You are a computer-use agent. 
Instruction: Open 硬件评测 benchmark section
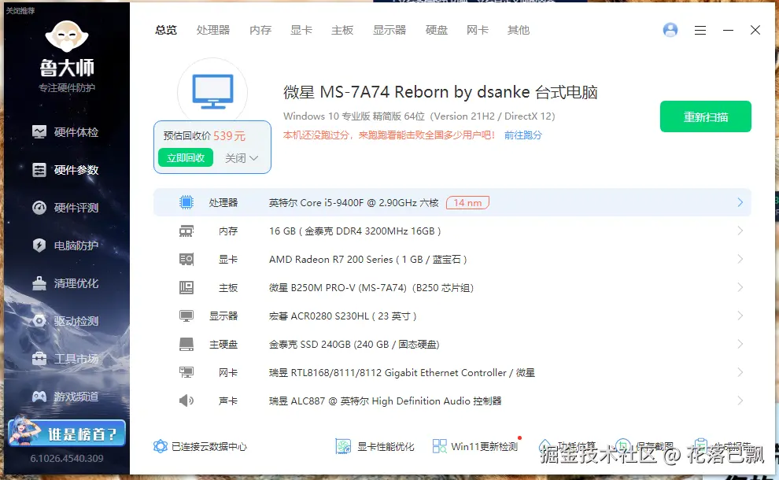pyautogui.click(x=65, y=208)
